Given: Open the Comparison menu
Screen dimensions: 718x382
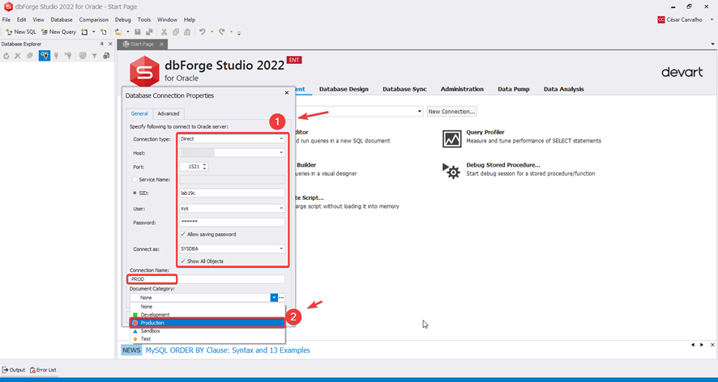Looking at the screenshot, I should click(x=93, y=19).
